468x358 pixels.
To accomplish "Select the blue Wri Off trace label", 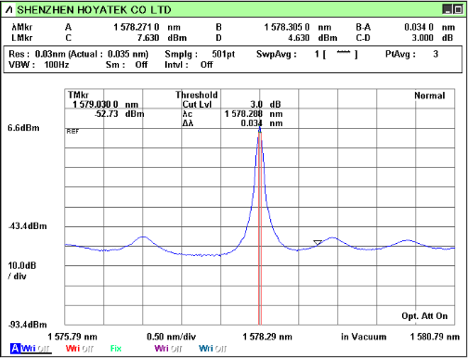I will click(x=213, y=349).
